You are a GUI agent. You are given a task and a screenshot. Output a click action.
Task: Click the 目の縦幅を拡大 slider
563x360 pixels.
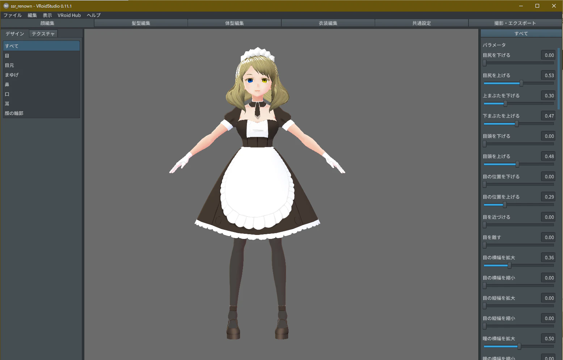click(519, 306)
